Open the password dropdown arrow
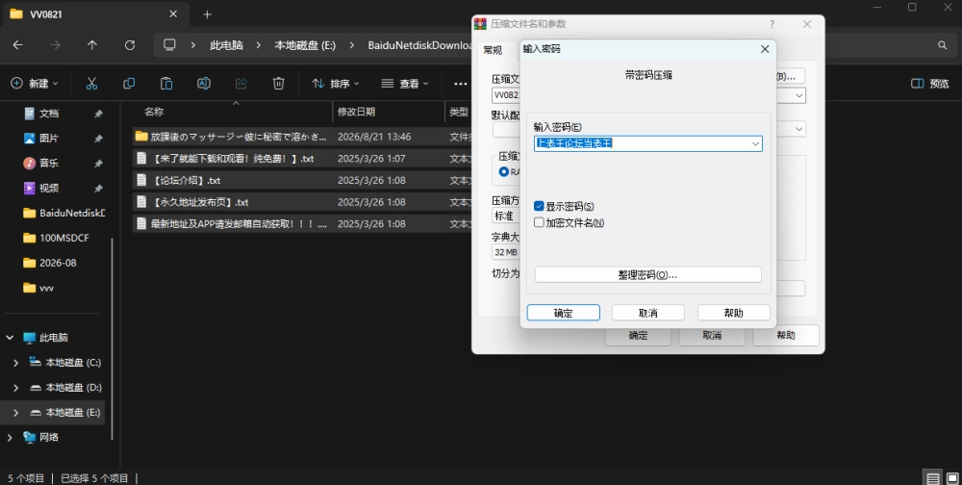This screenshot has height=485, width=962. [755, 143]
